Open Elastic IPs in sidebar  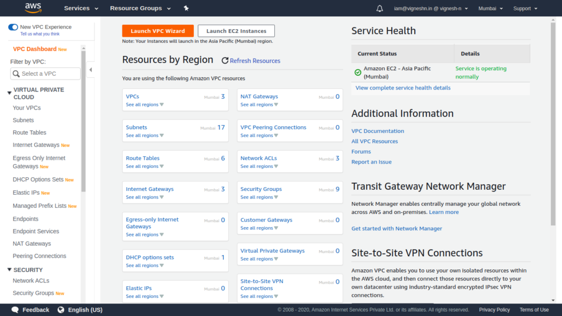[x=26, y=193]
